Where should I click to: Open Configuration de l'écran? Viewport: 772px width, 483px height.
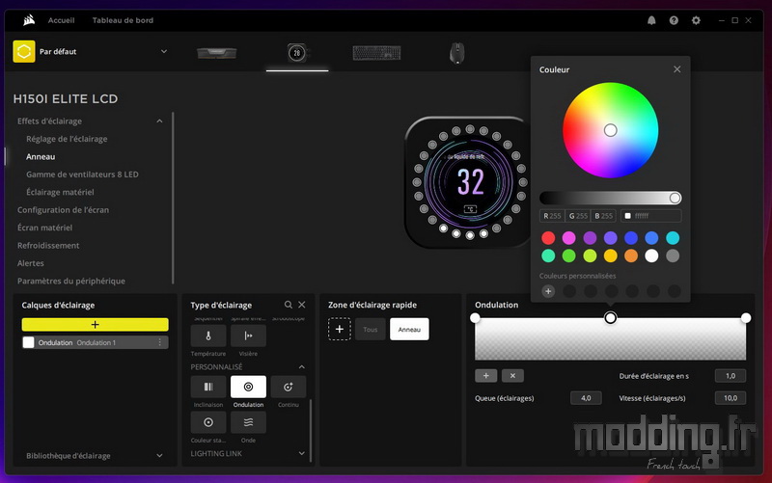point(63,209)
